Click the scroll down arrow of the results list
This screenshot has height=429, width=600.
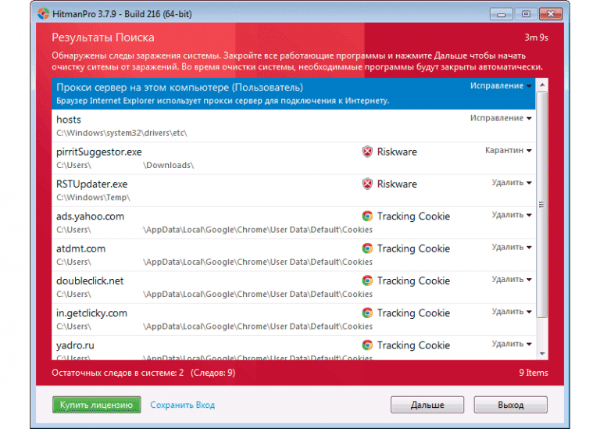coord(542,354)
